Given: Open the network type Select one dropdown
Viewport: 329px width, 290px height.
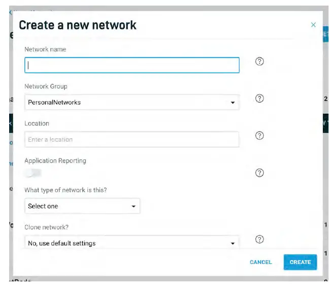Looking at the screenshot, I should pos(82,206).
